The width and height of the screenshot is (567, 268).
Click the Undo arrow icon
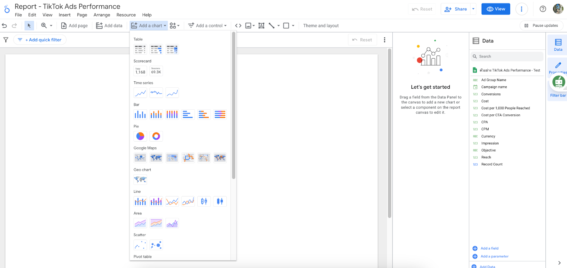click(4, 26)
